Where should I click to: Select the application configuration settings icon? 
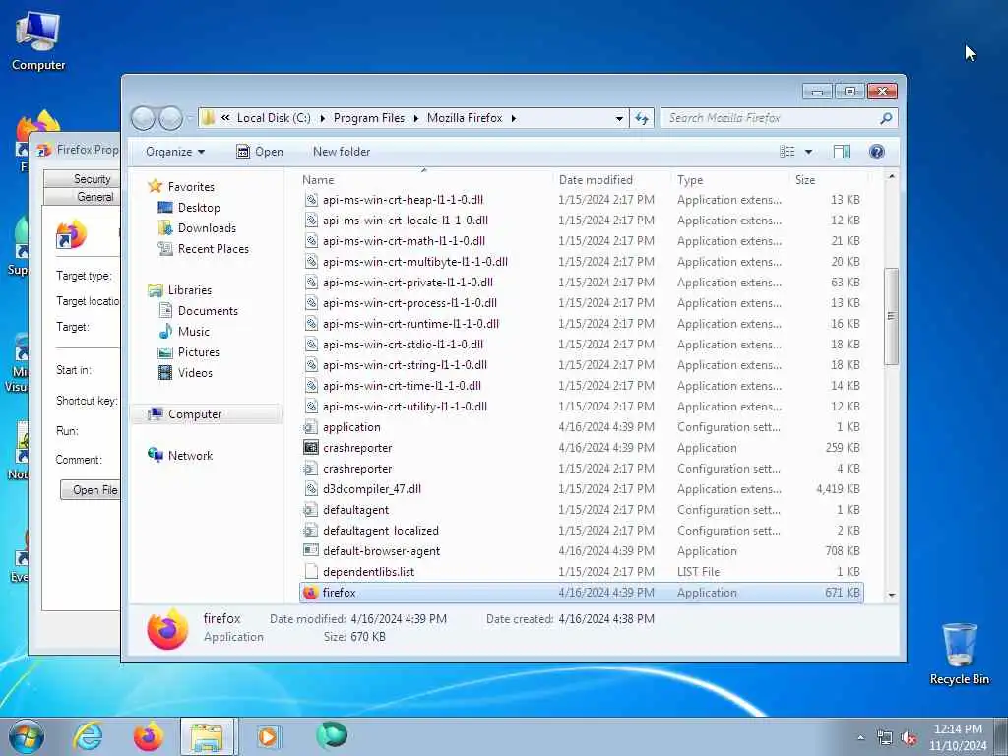tap(310, 427)
